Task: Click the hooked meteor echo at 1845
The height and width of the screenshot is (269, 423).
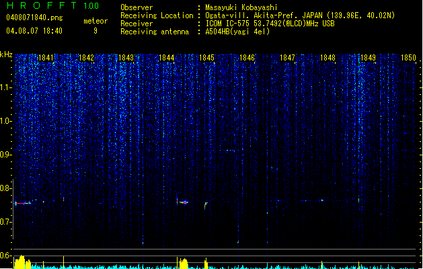Action: (x=206, y=205)
